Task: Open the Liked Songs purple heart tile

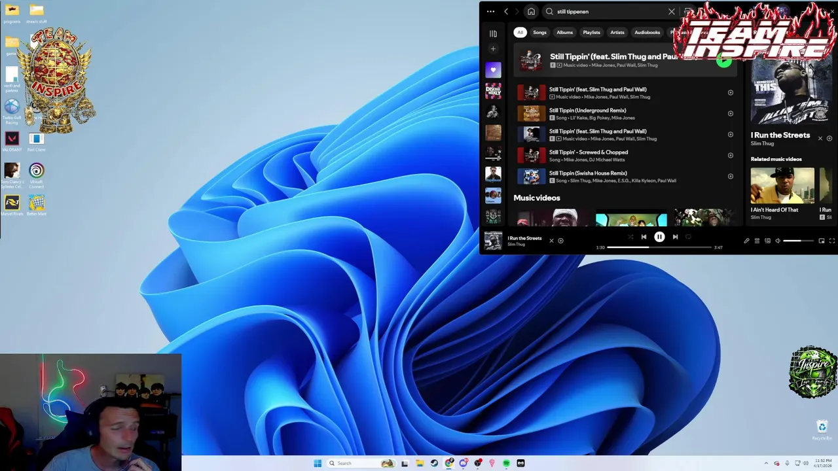Action: (493, 70)
